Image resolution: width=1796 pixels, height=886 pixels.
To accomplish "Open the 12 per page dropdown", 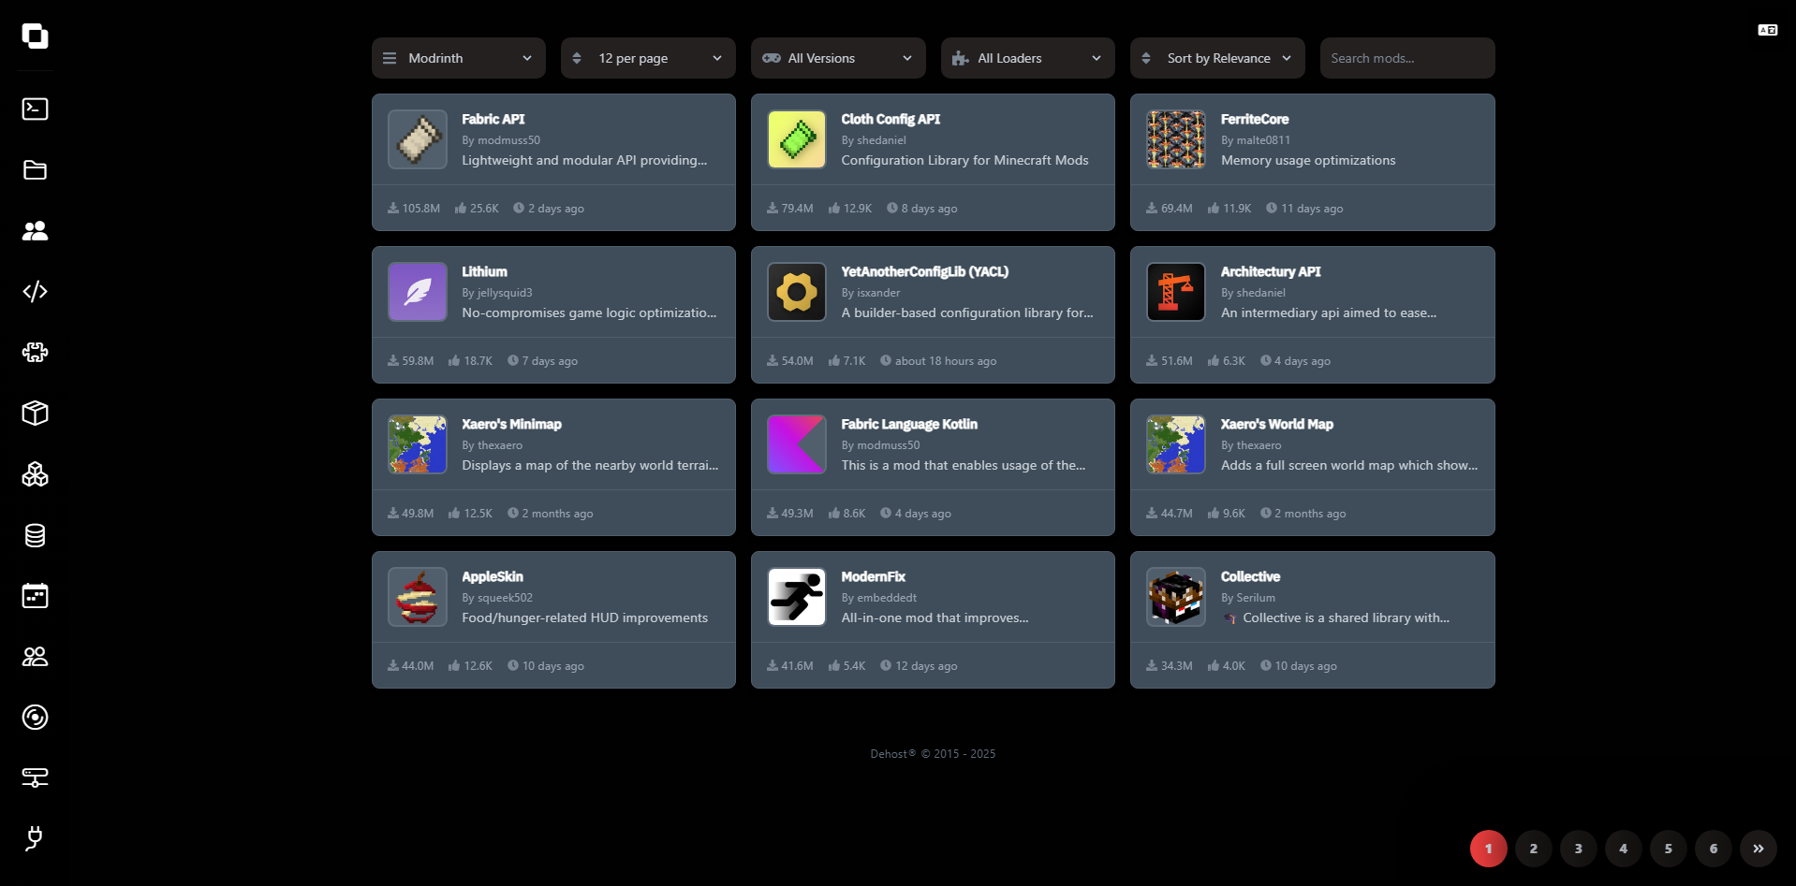I will pos(647,58).
